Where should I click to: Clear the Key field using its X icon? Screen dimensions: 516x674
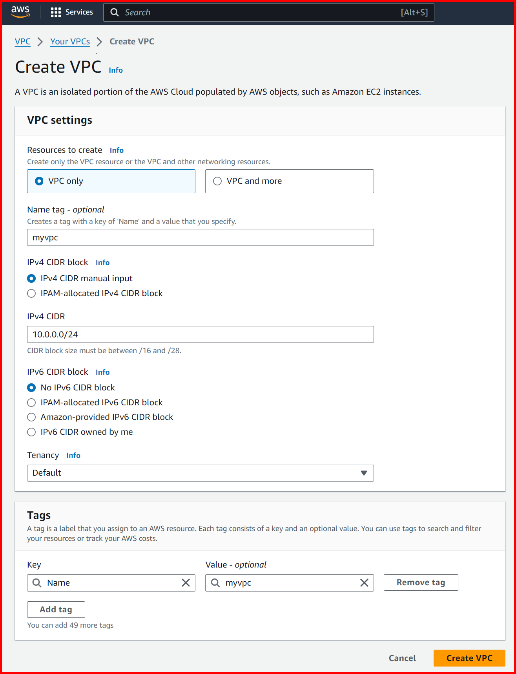[185, 583]
